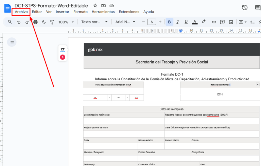Screen dimensions: 261x166
Task: Click Secretaría del Trabajo y Previsión Social heading
Action: [x=172, y=62]
